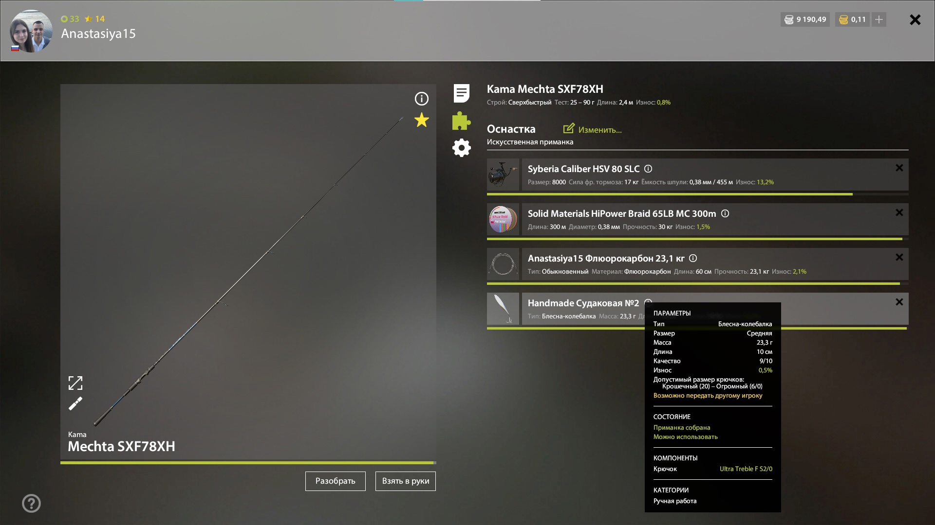
Task: Click the Возможно передать другому игроку text
Action: [708, 395]
